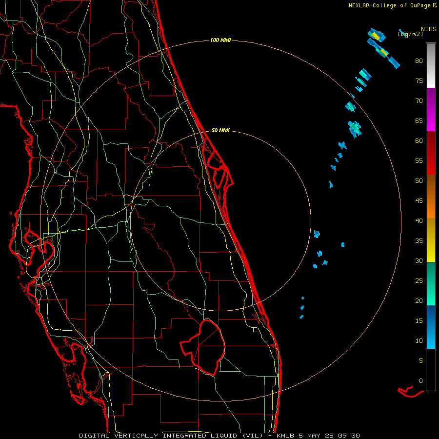Screen dimensions: 439x439
Task: Click the 75 value on the scale
Action: click(x=419, y=80)
